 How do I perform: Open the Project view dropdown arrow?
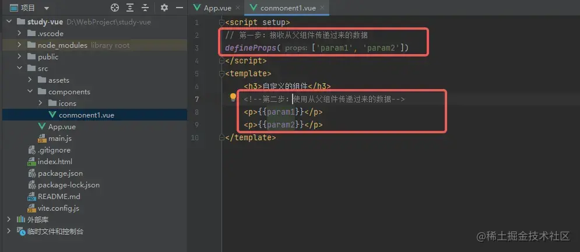point(46,8)
